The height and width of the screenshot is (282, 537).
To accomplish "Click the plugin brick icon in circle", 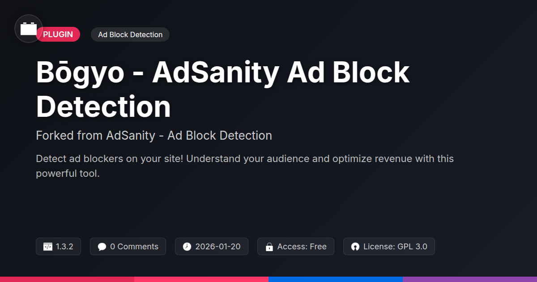I will point(29,29).
